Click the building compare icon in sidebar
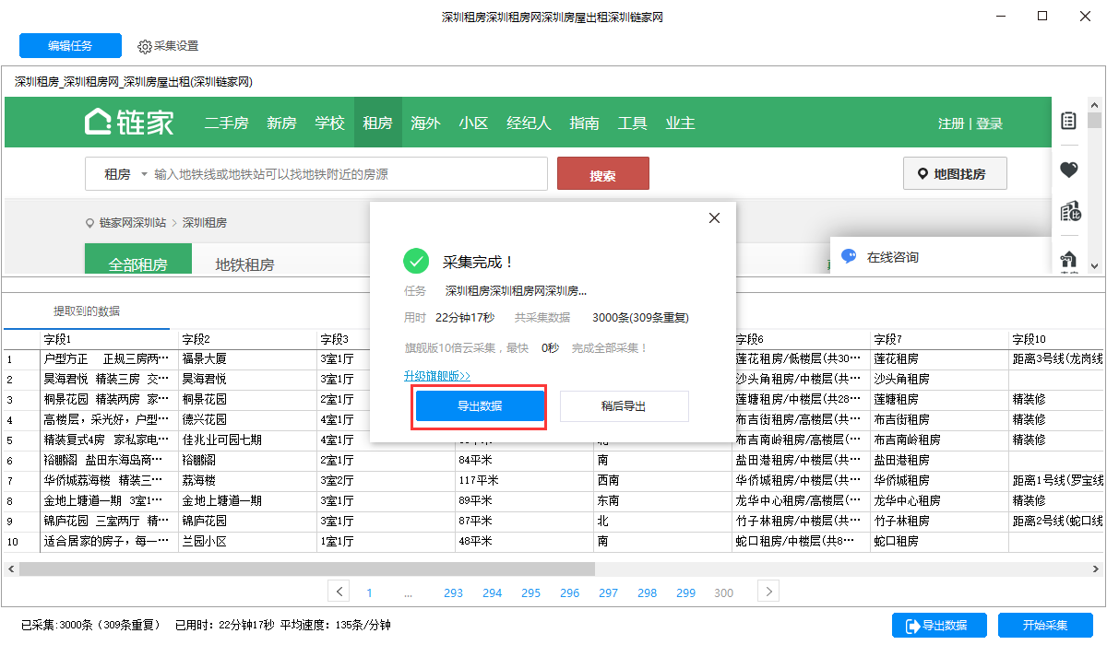1107x645 pixels. tap(1069, 211)
